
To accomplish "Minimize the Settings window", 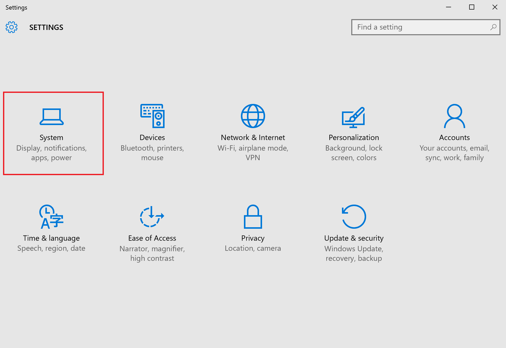I will [449, 7].
